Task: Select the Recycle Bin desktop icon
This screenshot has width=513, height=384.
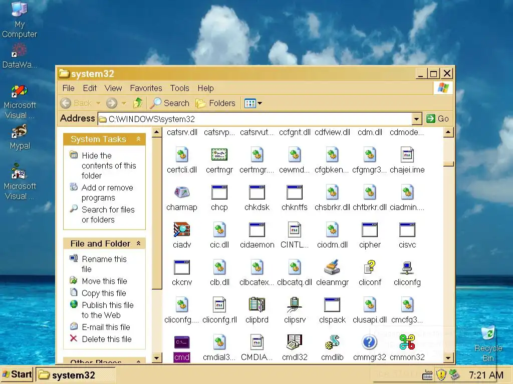Action: coord(488,344)
